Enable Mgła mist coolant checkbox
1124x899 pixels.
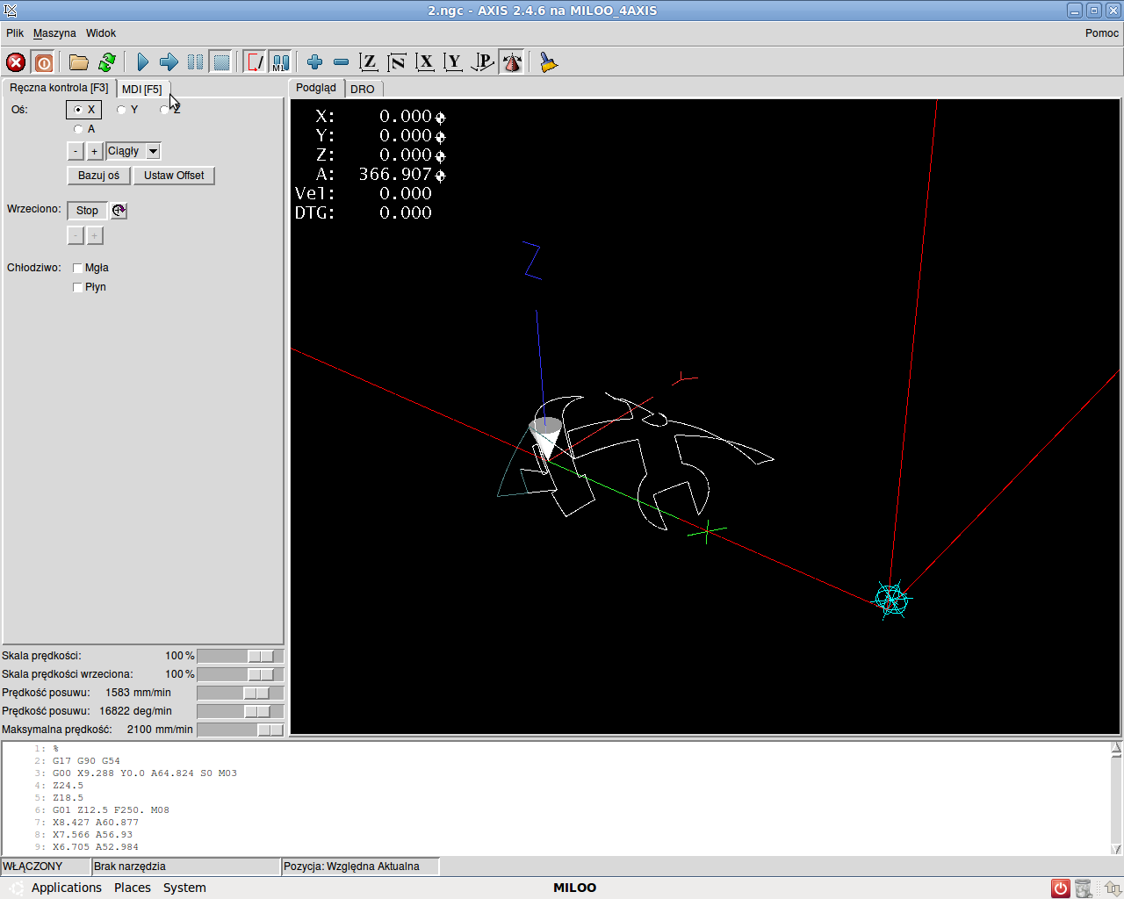[77, 268]
